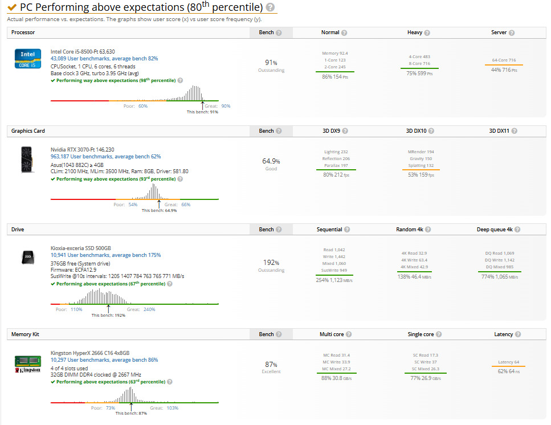Image resolution: width=551 pixels, height=425 pixels.
Task: Open Nvidia RTX 3070 product link
Action: [x=82, y=150]
